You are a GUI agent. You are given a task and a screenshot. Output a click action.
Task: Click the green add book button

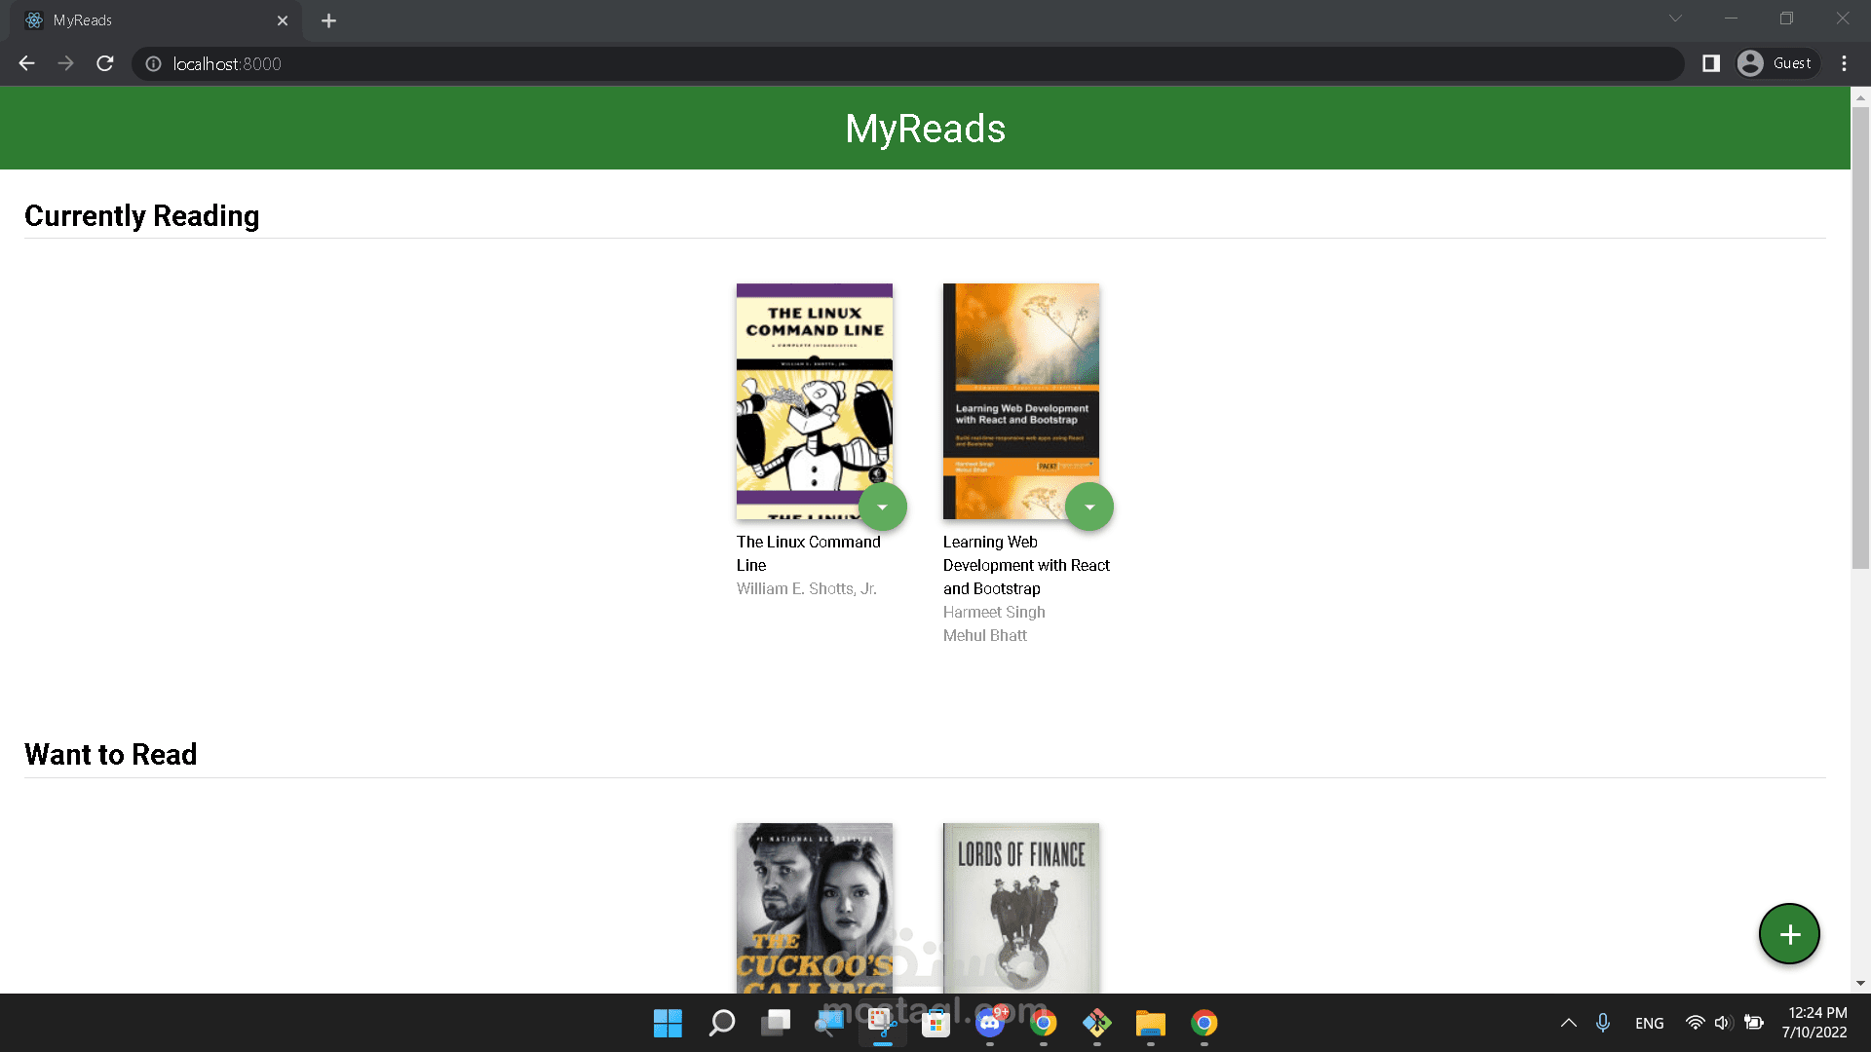[x=1789, y=933]
